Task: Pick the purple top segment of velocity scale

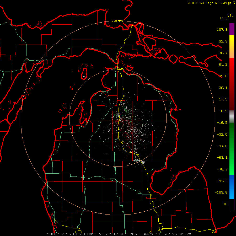Action: [232, 29]
